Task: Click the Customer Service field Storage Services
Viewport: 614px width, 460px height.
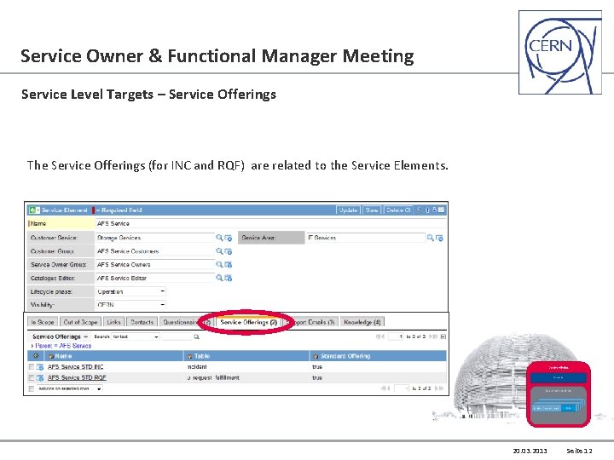Action: (x=154, y=238)
